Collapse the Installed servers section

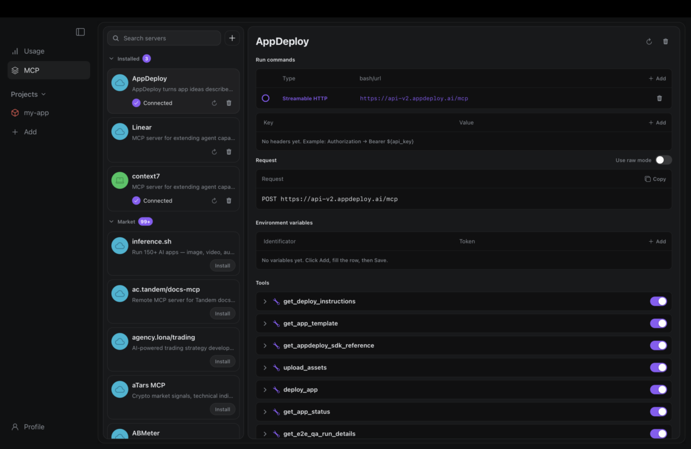112,59
